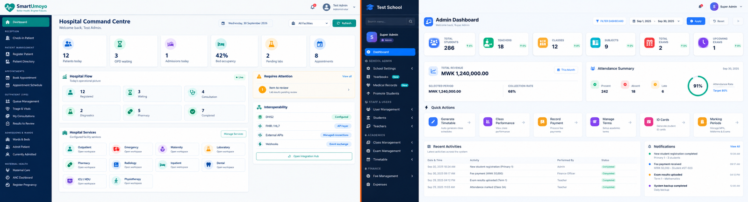Click the Test Admin avatar icon
The height and width of the screenshot is (202, 748).
326,7
